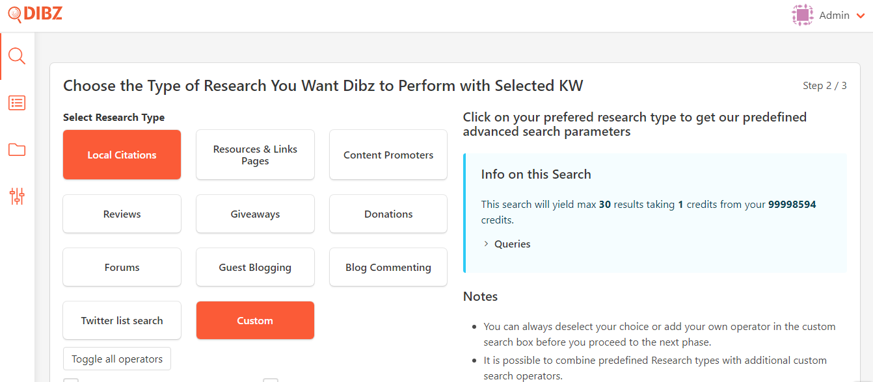The width and height of the screenshot is (873, 382).
Task: Open the search icon in sidebar
Action: click(17, 57)
